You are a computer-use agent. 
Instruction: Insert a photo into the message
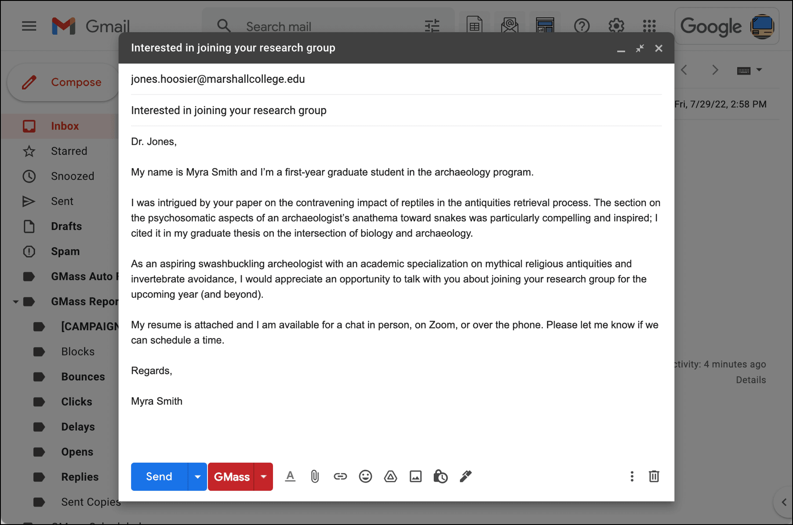pos(415,476)
